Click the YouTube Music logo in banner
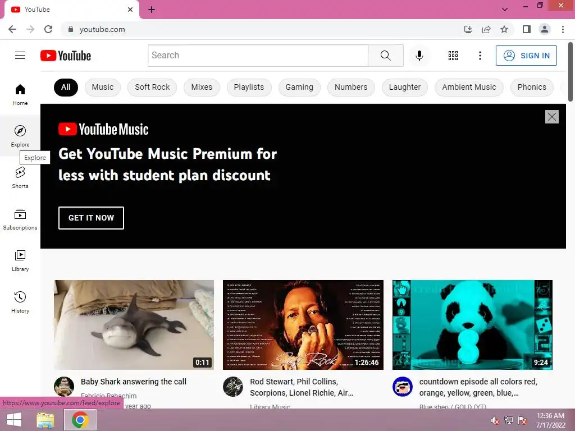Viewport: 575px width, 431px height. click(103, 130)
